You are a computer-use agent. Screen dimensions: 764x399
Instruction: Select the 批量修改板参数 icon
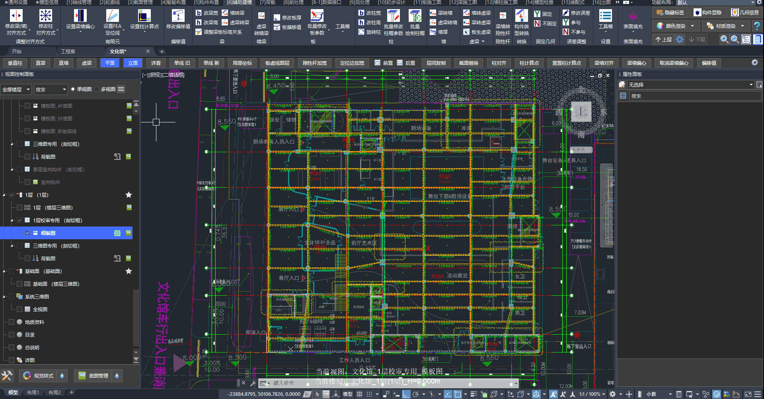317,16
